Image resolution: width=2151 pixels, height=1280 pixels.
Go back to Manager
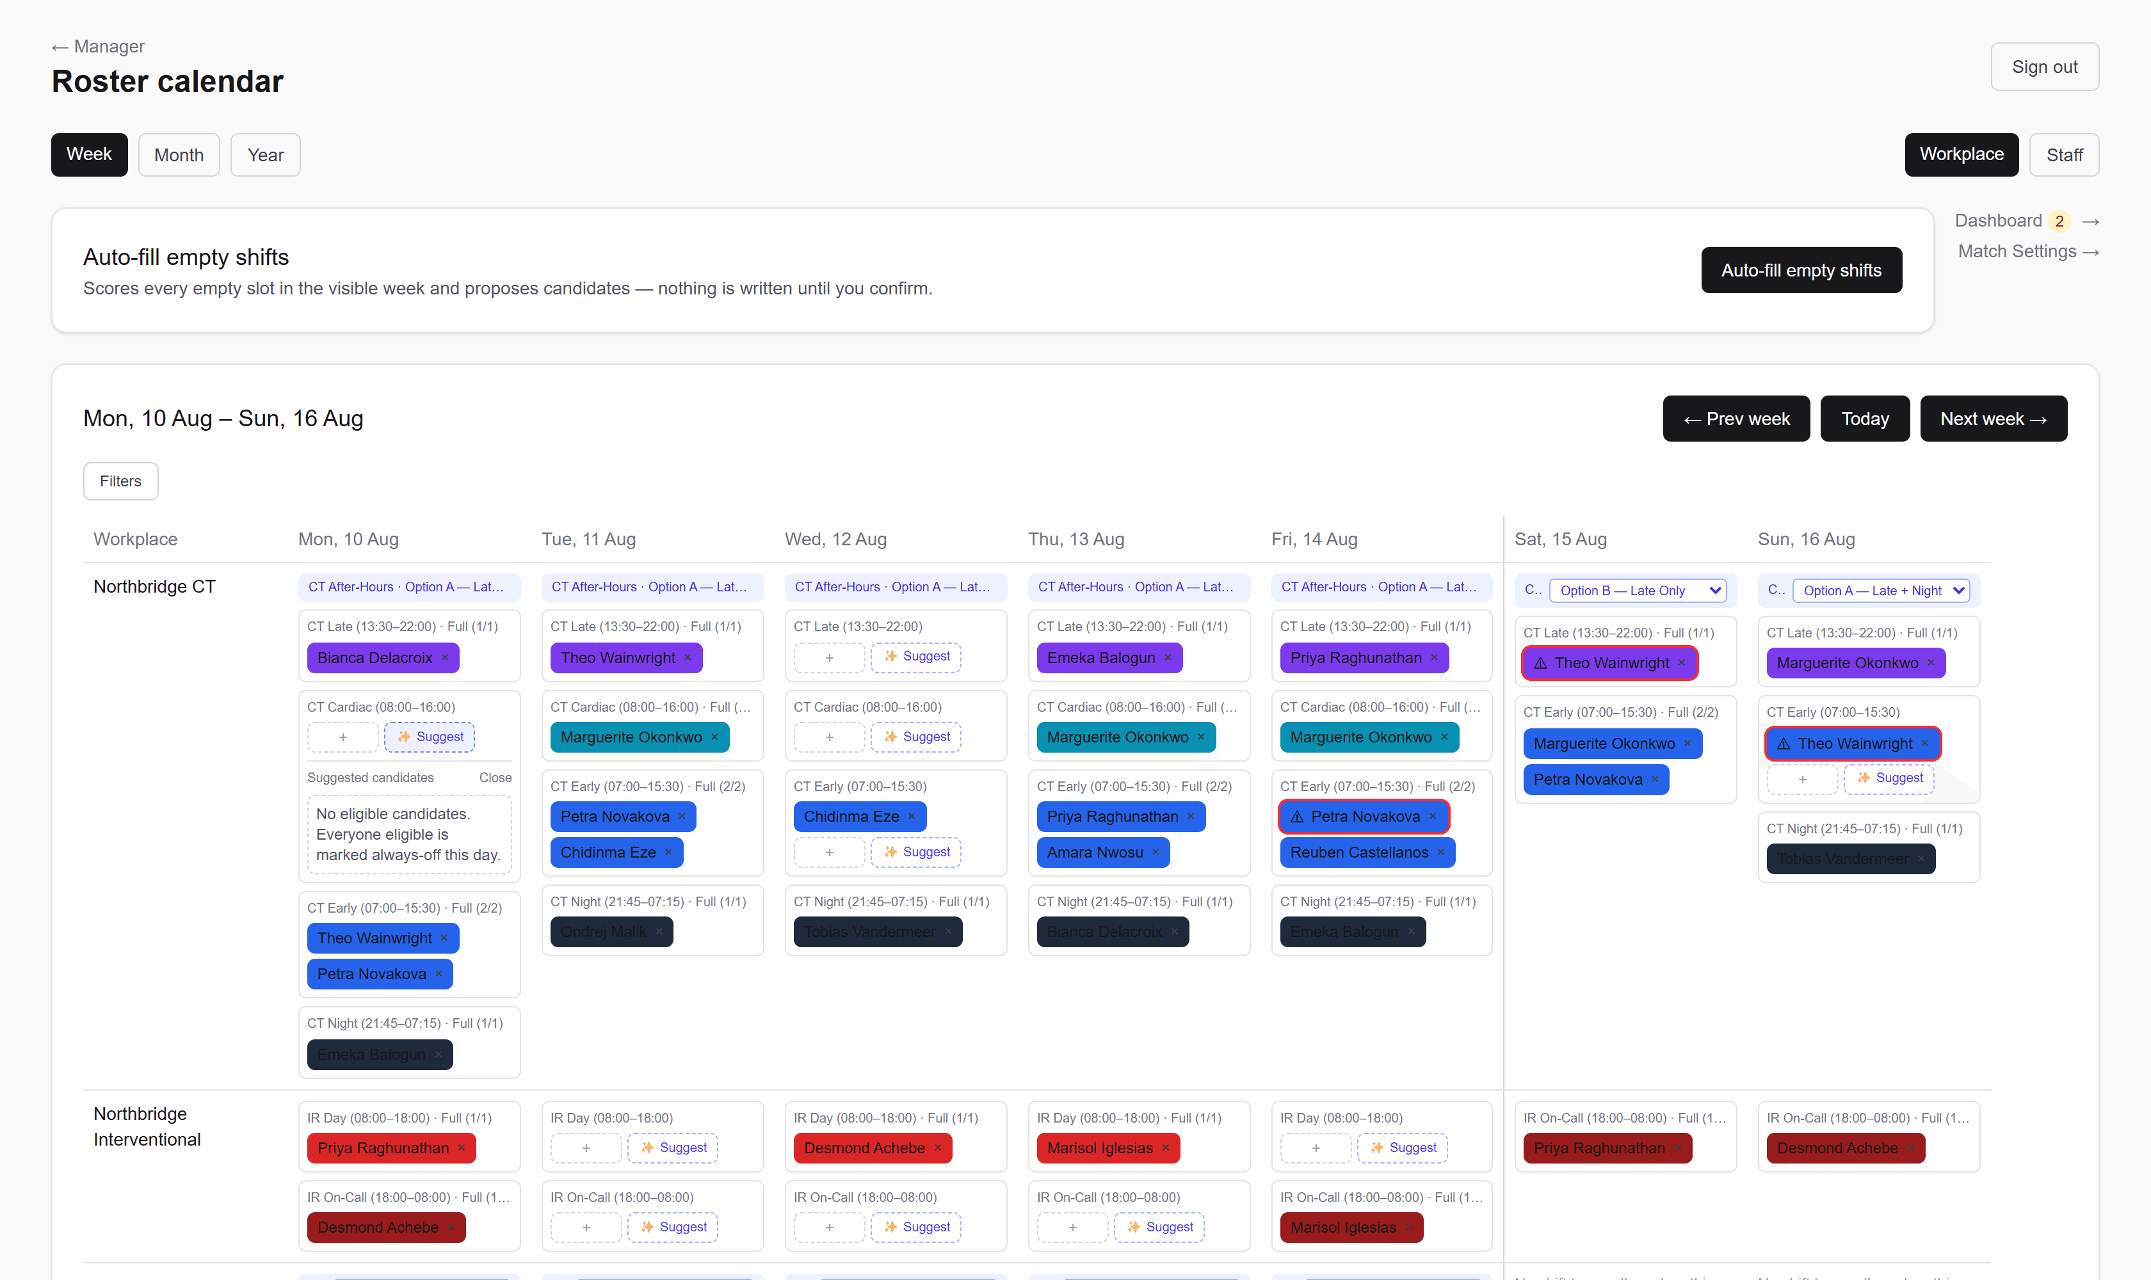[99, 47]
